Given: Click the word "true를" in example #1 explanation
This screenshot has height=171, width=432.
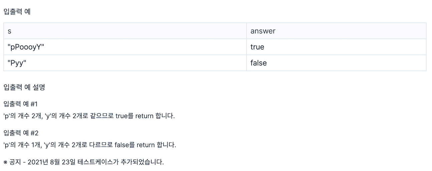Looking at the screenshot, I should [x=125, y=116].
